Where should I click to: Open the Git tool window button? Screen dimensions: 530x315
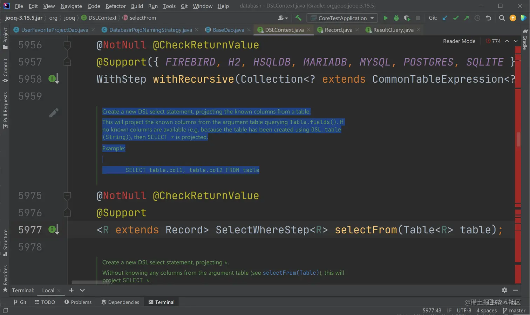pyautogui.click(x=20, y=302)
